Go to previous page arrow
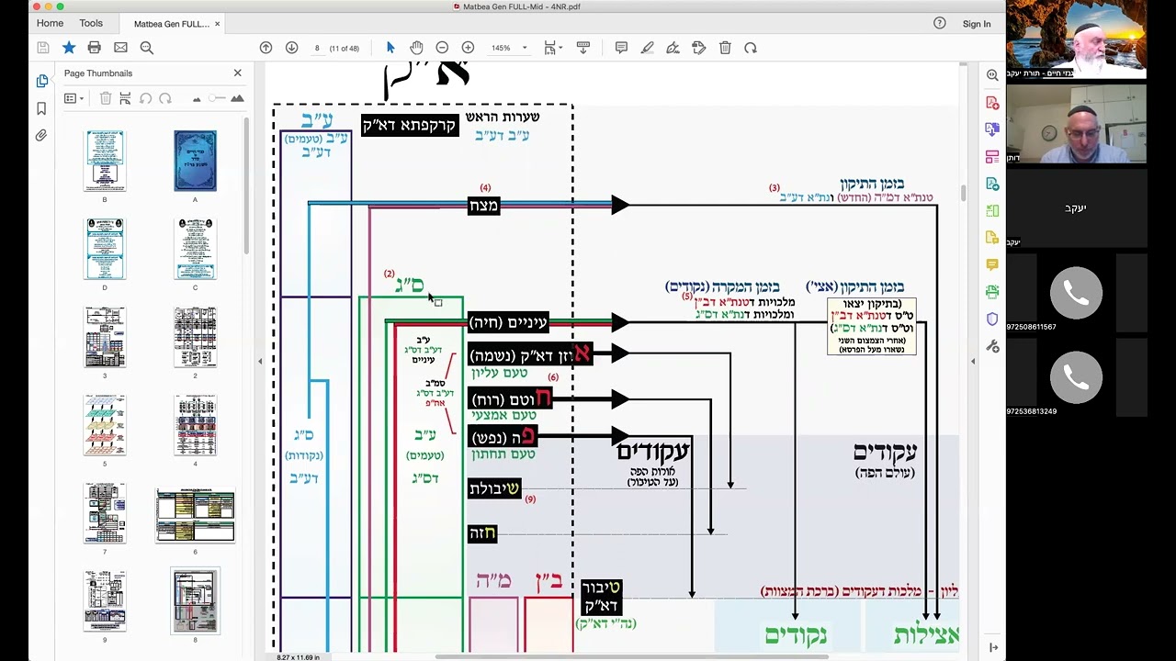Viewport: 1176px width, 661px height. (266, 48)
